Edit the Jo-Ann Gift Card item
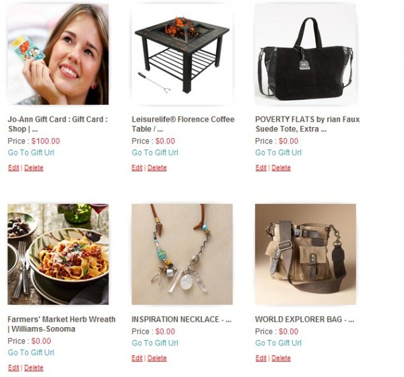Viewport: 404px width, 377px height. tap(13, 168)
